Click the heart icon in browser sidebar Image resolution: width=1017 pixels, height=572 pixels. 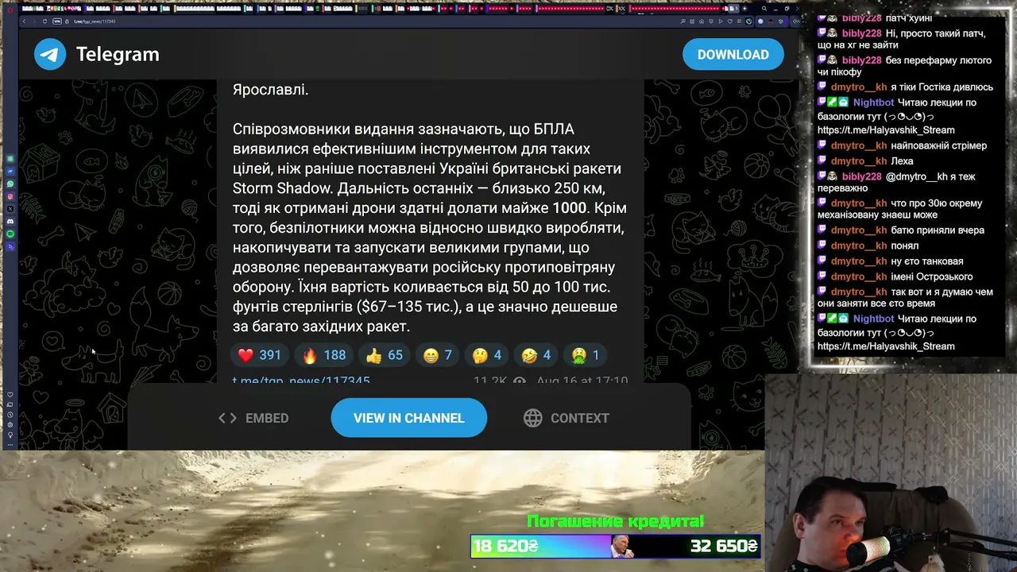tap(10, 395)
